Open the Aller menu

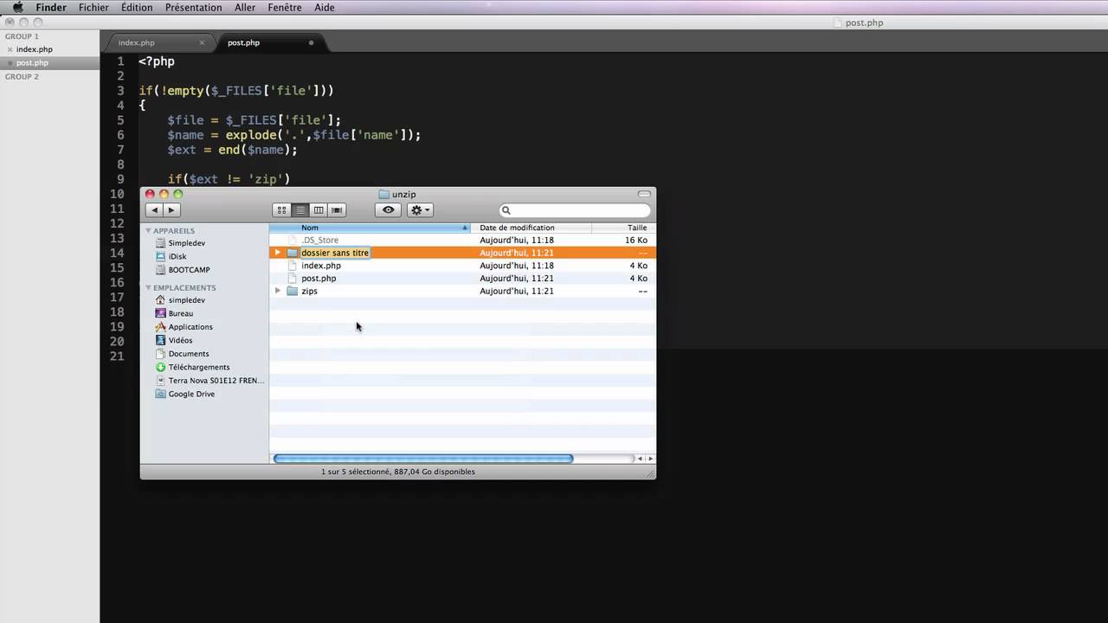click(245, 8)
